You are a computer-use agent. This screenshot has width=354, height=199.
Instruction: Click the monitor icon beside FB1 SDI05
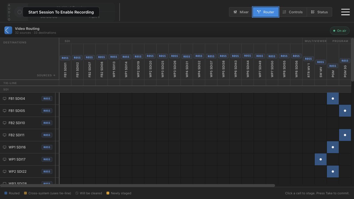[4, 111]
